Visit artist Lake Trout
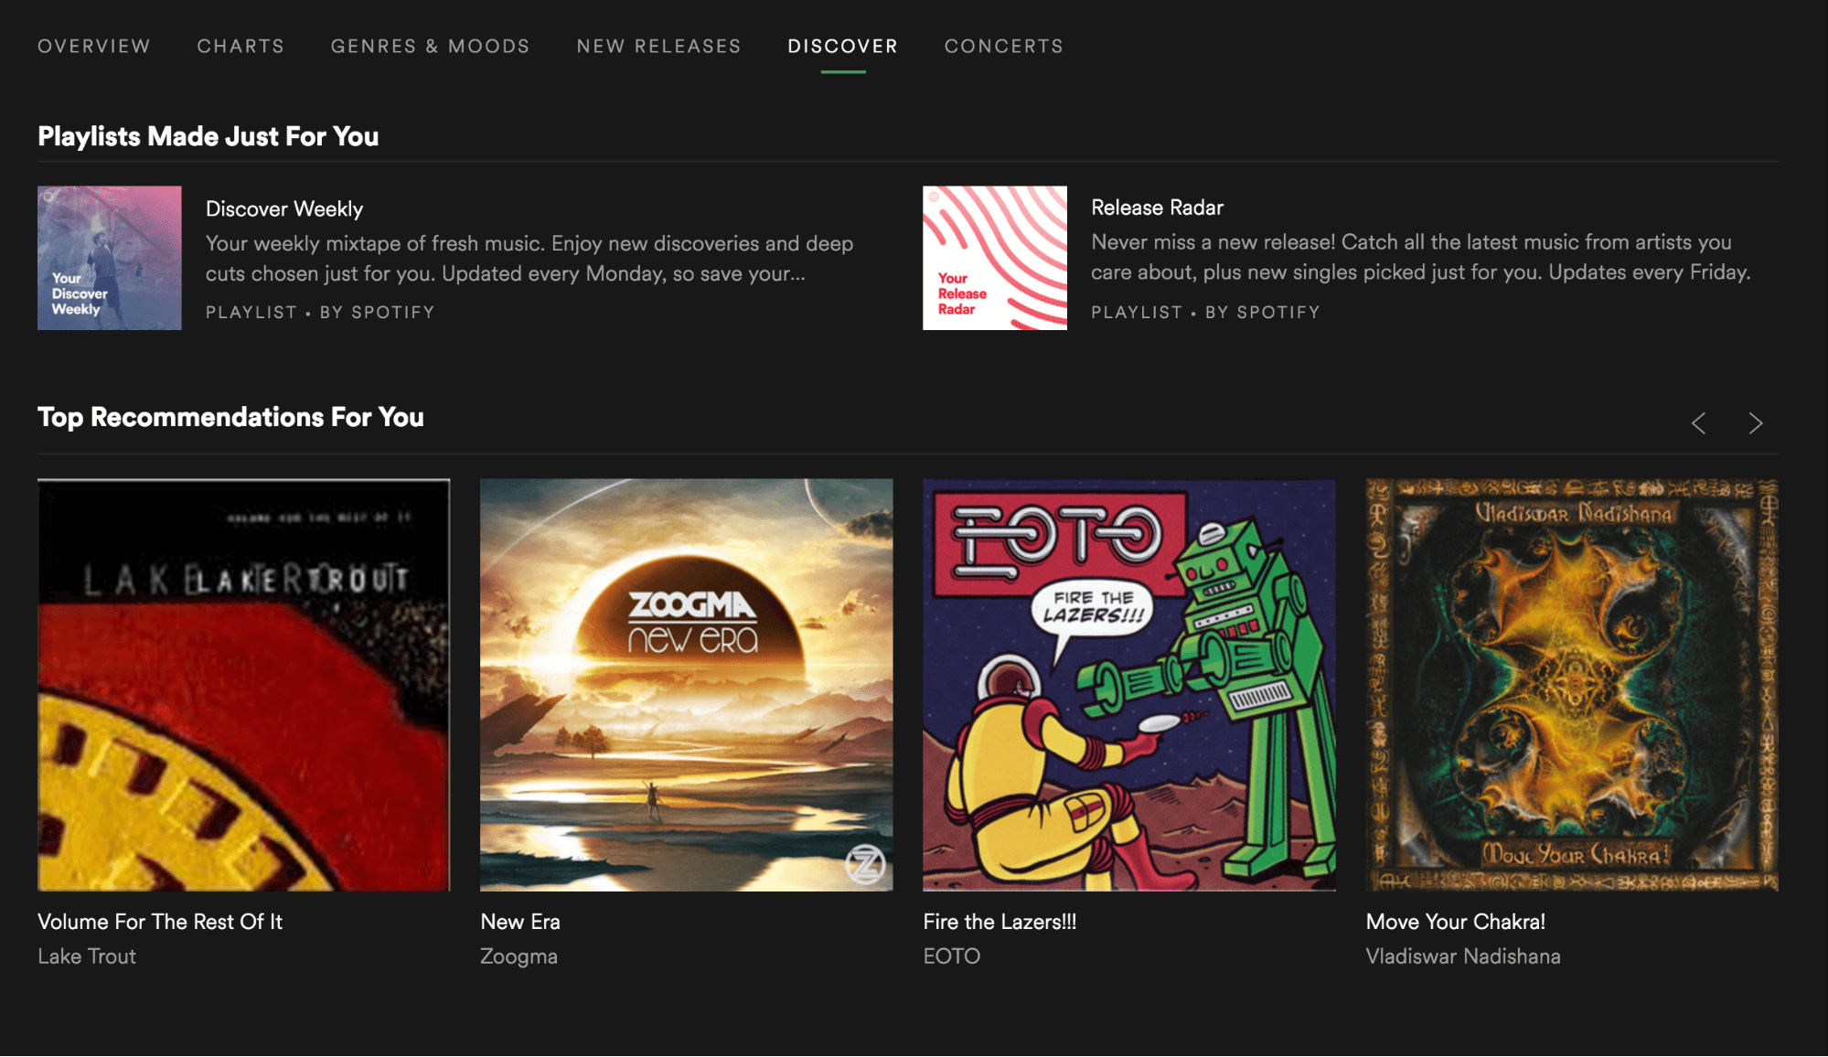The height and width of the screenshot is (1057, 1828). 87,956
